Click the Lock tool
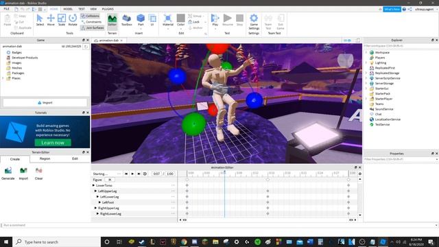 point(194,22)
